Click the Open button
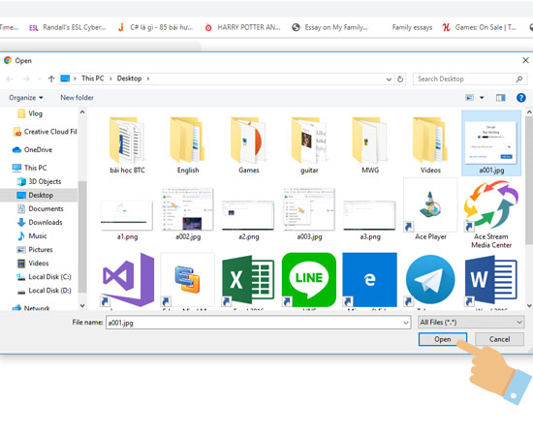Viewport: 533px width, 436px height. click(x=443, y=339)
